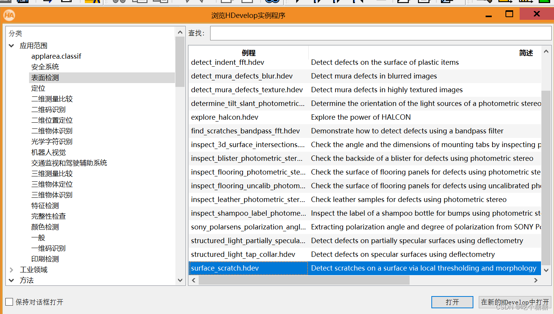Select structured_light_tap_collar.hdev example
Screen dimensions: 554x314
[x=243, y=255]
